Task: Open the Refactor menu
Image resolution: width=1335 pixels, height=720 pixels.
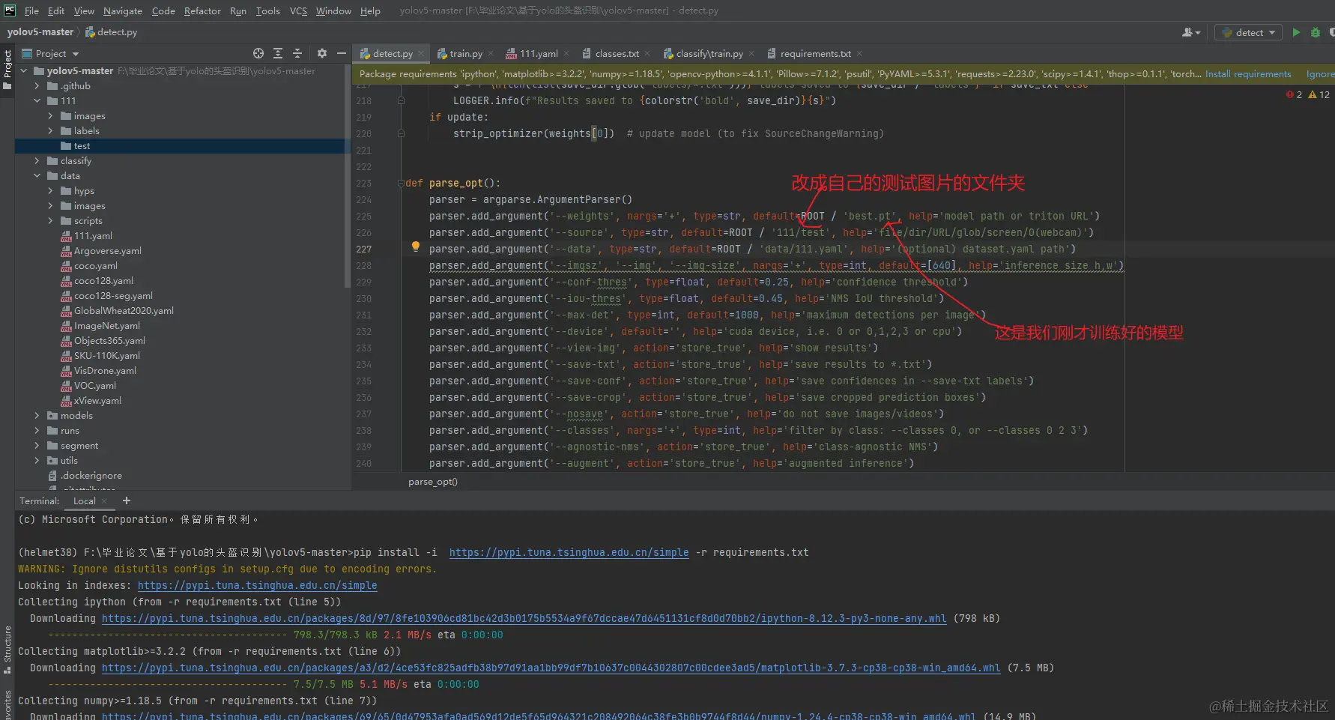Action: [202, 10]
